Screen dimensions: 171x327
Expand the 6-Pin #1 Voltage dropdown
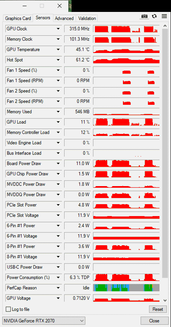[58, 236]
